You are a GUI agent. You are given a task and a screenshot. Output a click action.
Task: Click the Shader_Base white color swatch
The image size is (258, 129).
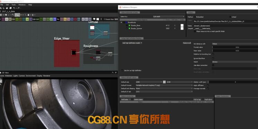[x=182, y=26]
